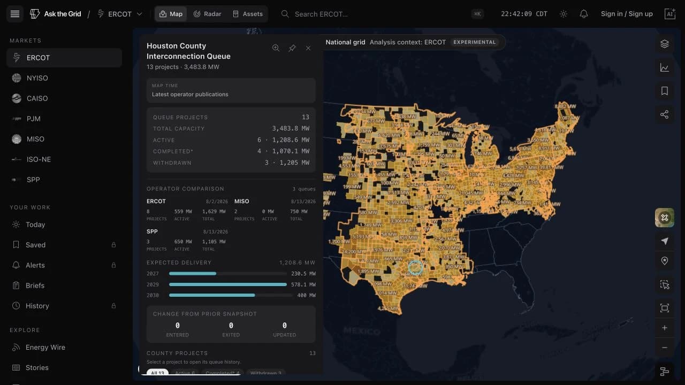Click the share icon on map toolbar

pyautogui.click(x=665, y=114)
